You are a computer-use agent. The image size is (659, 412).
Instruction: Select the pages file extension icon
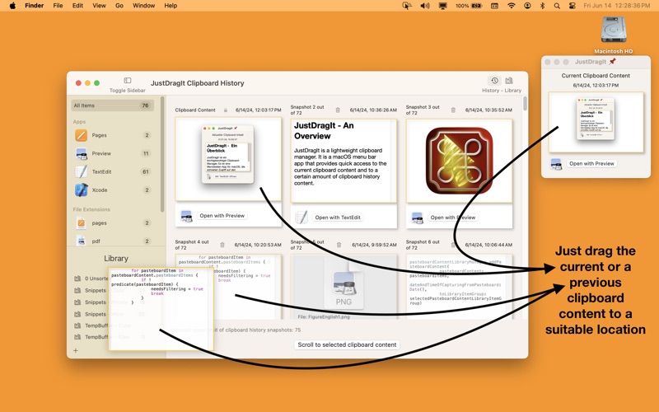(81, 222)
